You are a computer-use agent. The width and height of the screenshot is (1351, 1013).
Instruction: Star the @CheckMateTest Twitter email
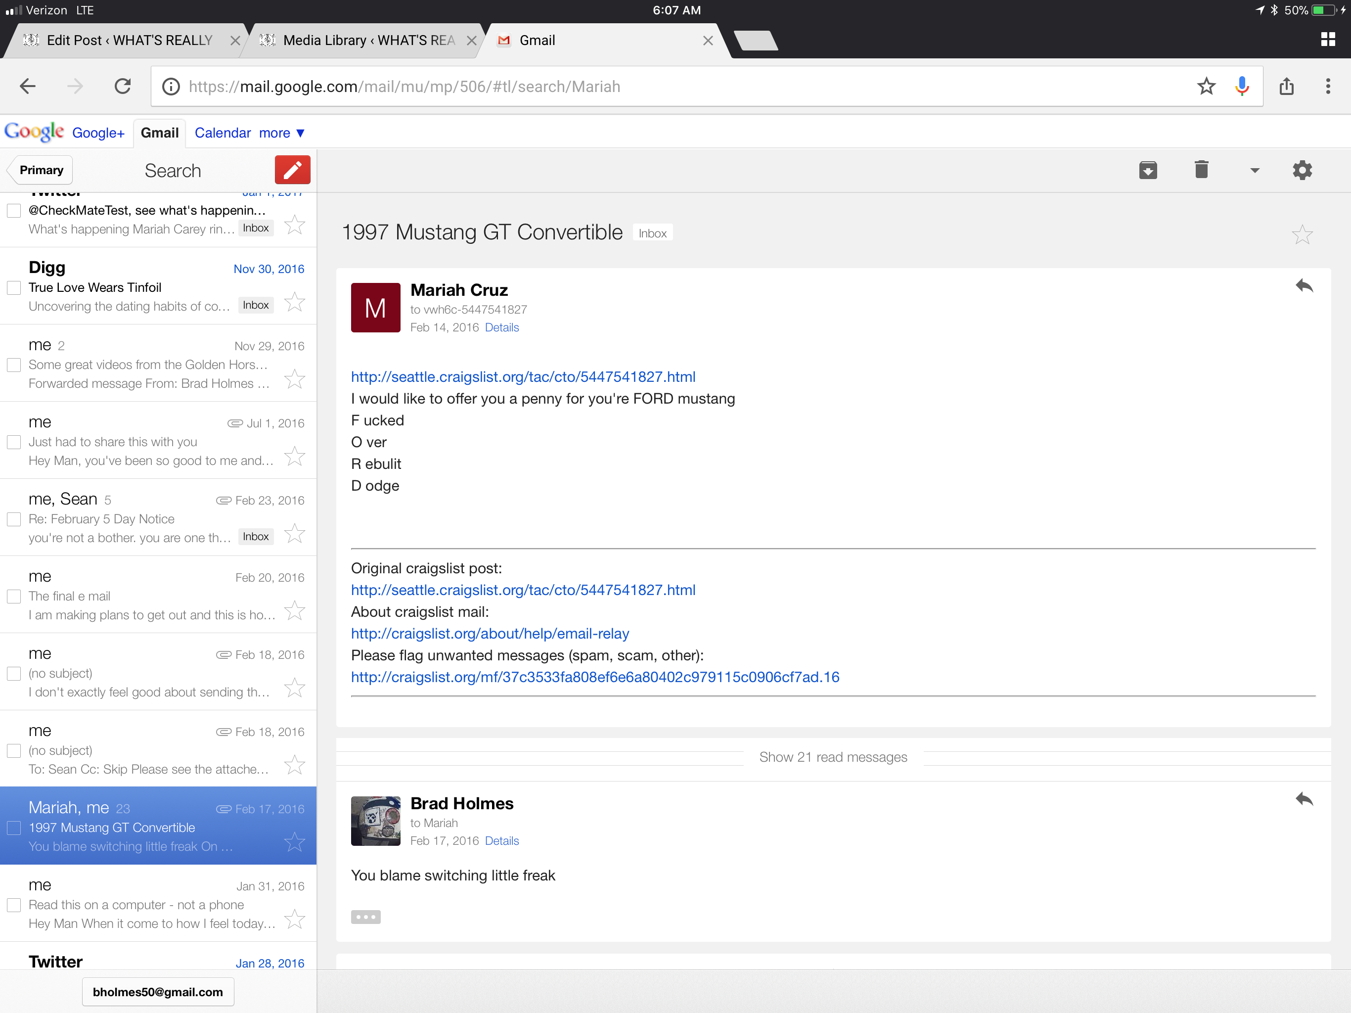click(x=294, y=225)
